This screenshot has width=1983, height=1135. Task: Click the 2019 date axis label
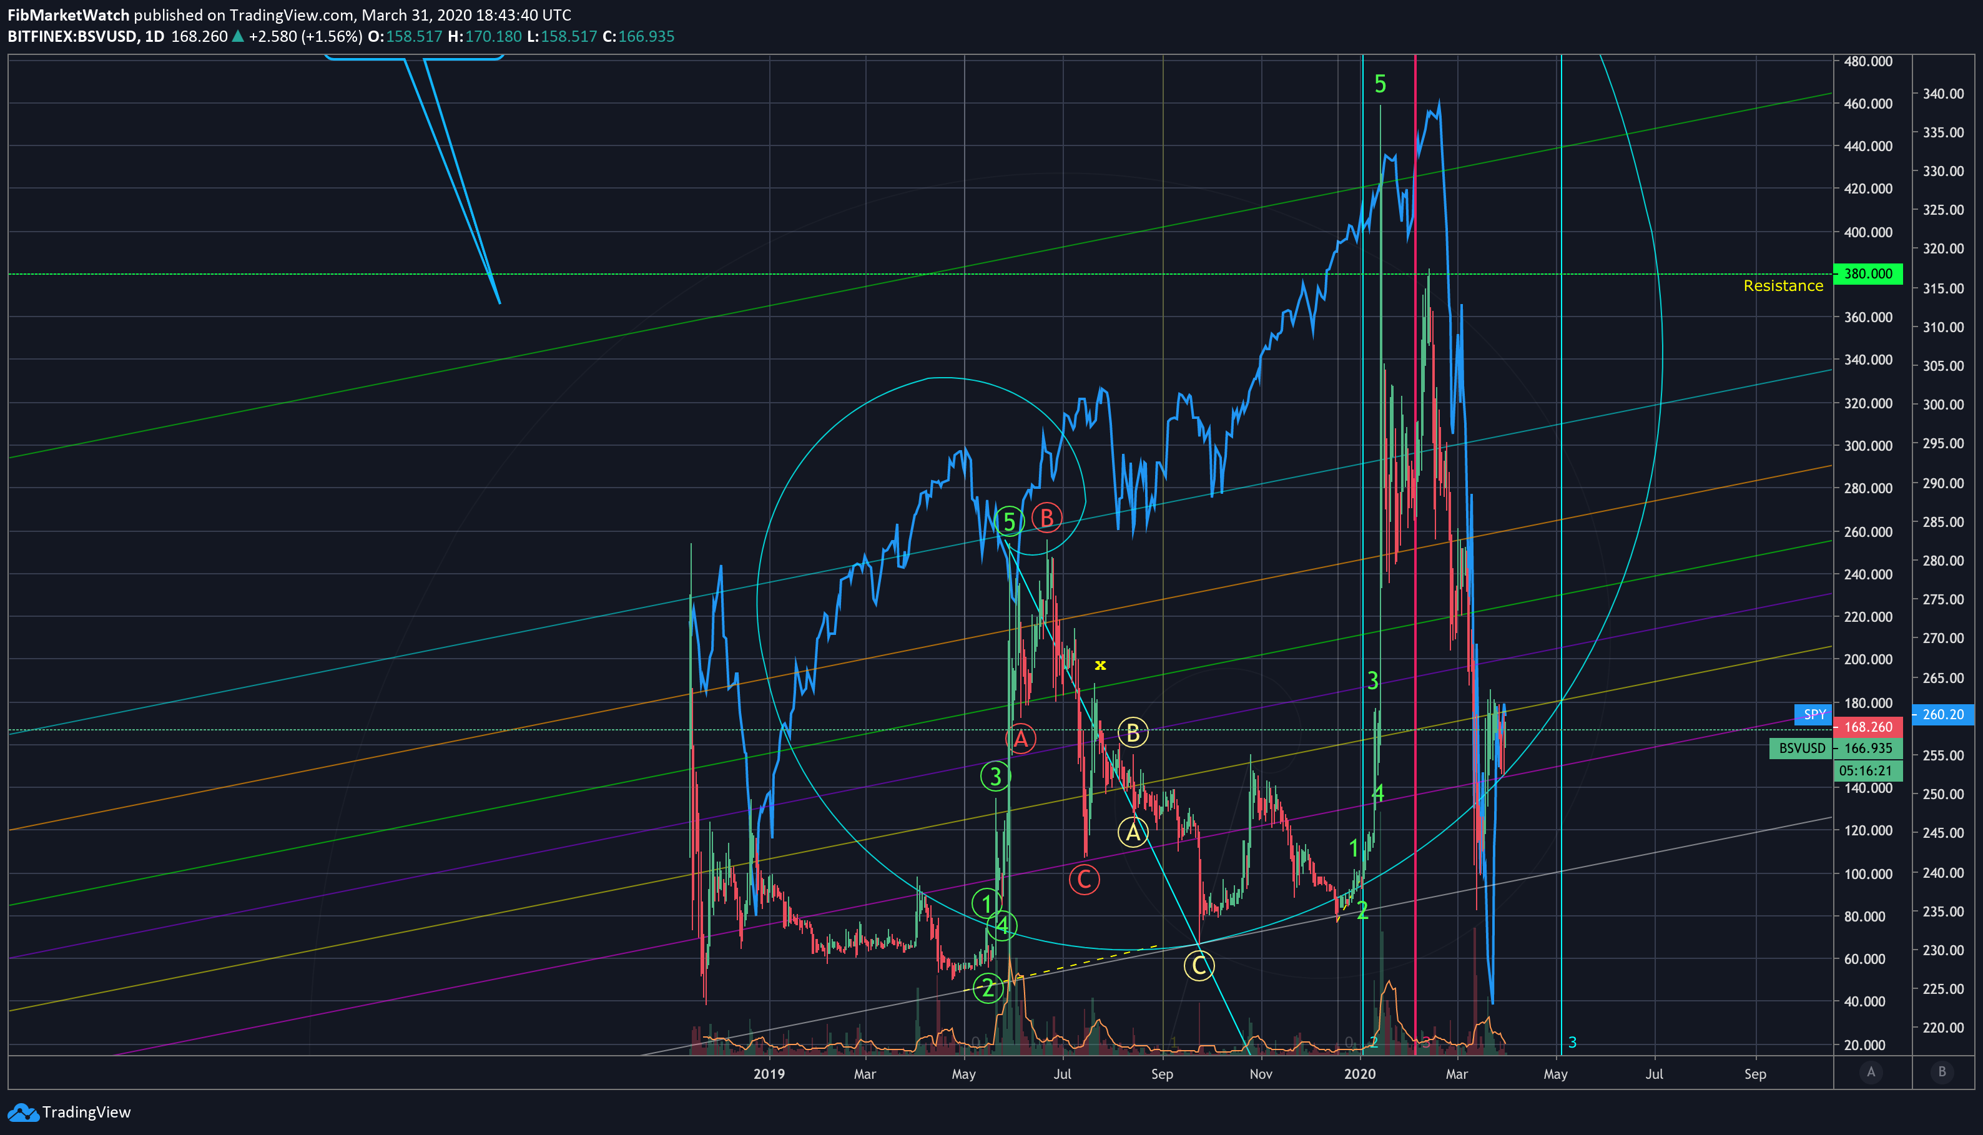[769, 1074]
